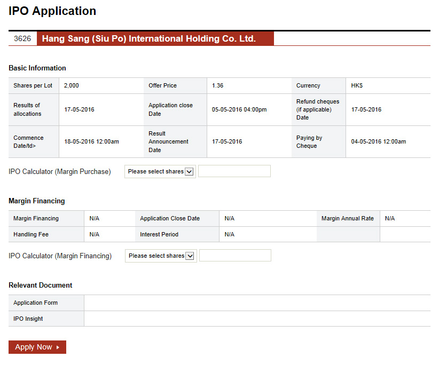Click the Basic Information section heading
Viewport: 439px width, 365px height.
(x=37, y=68)
